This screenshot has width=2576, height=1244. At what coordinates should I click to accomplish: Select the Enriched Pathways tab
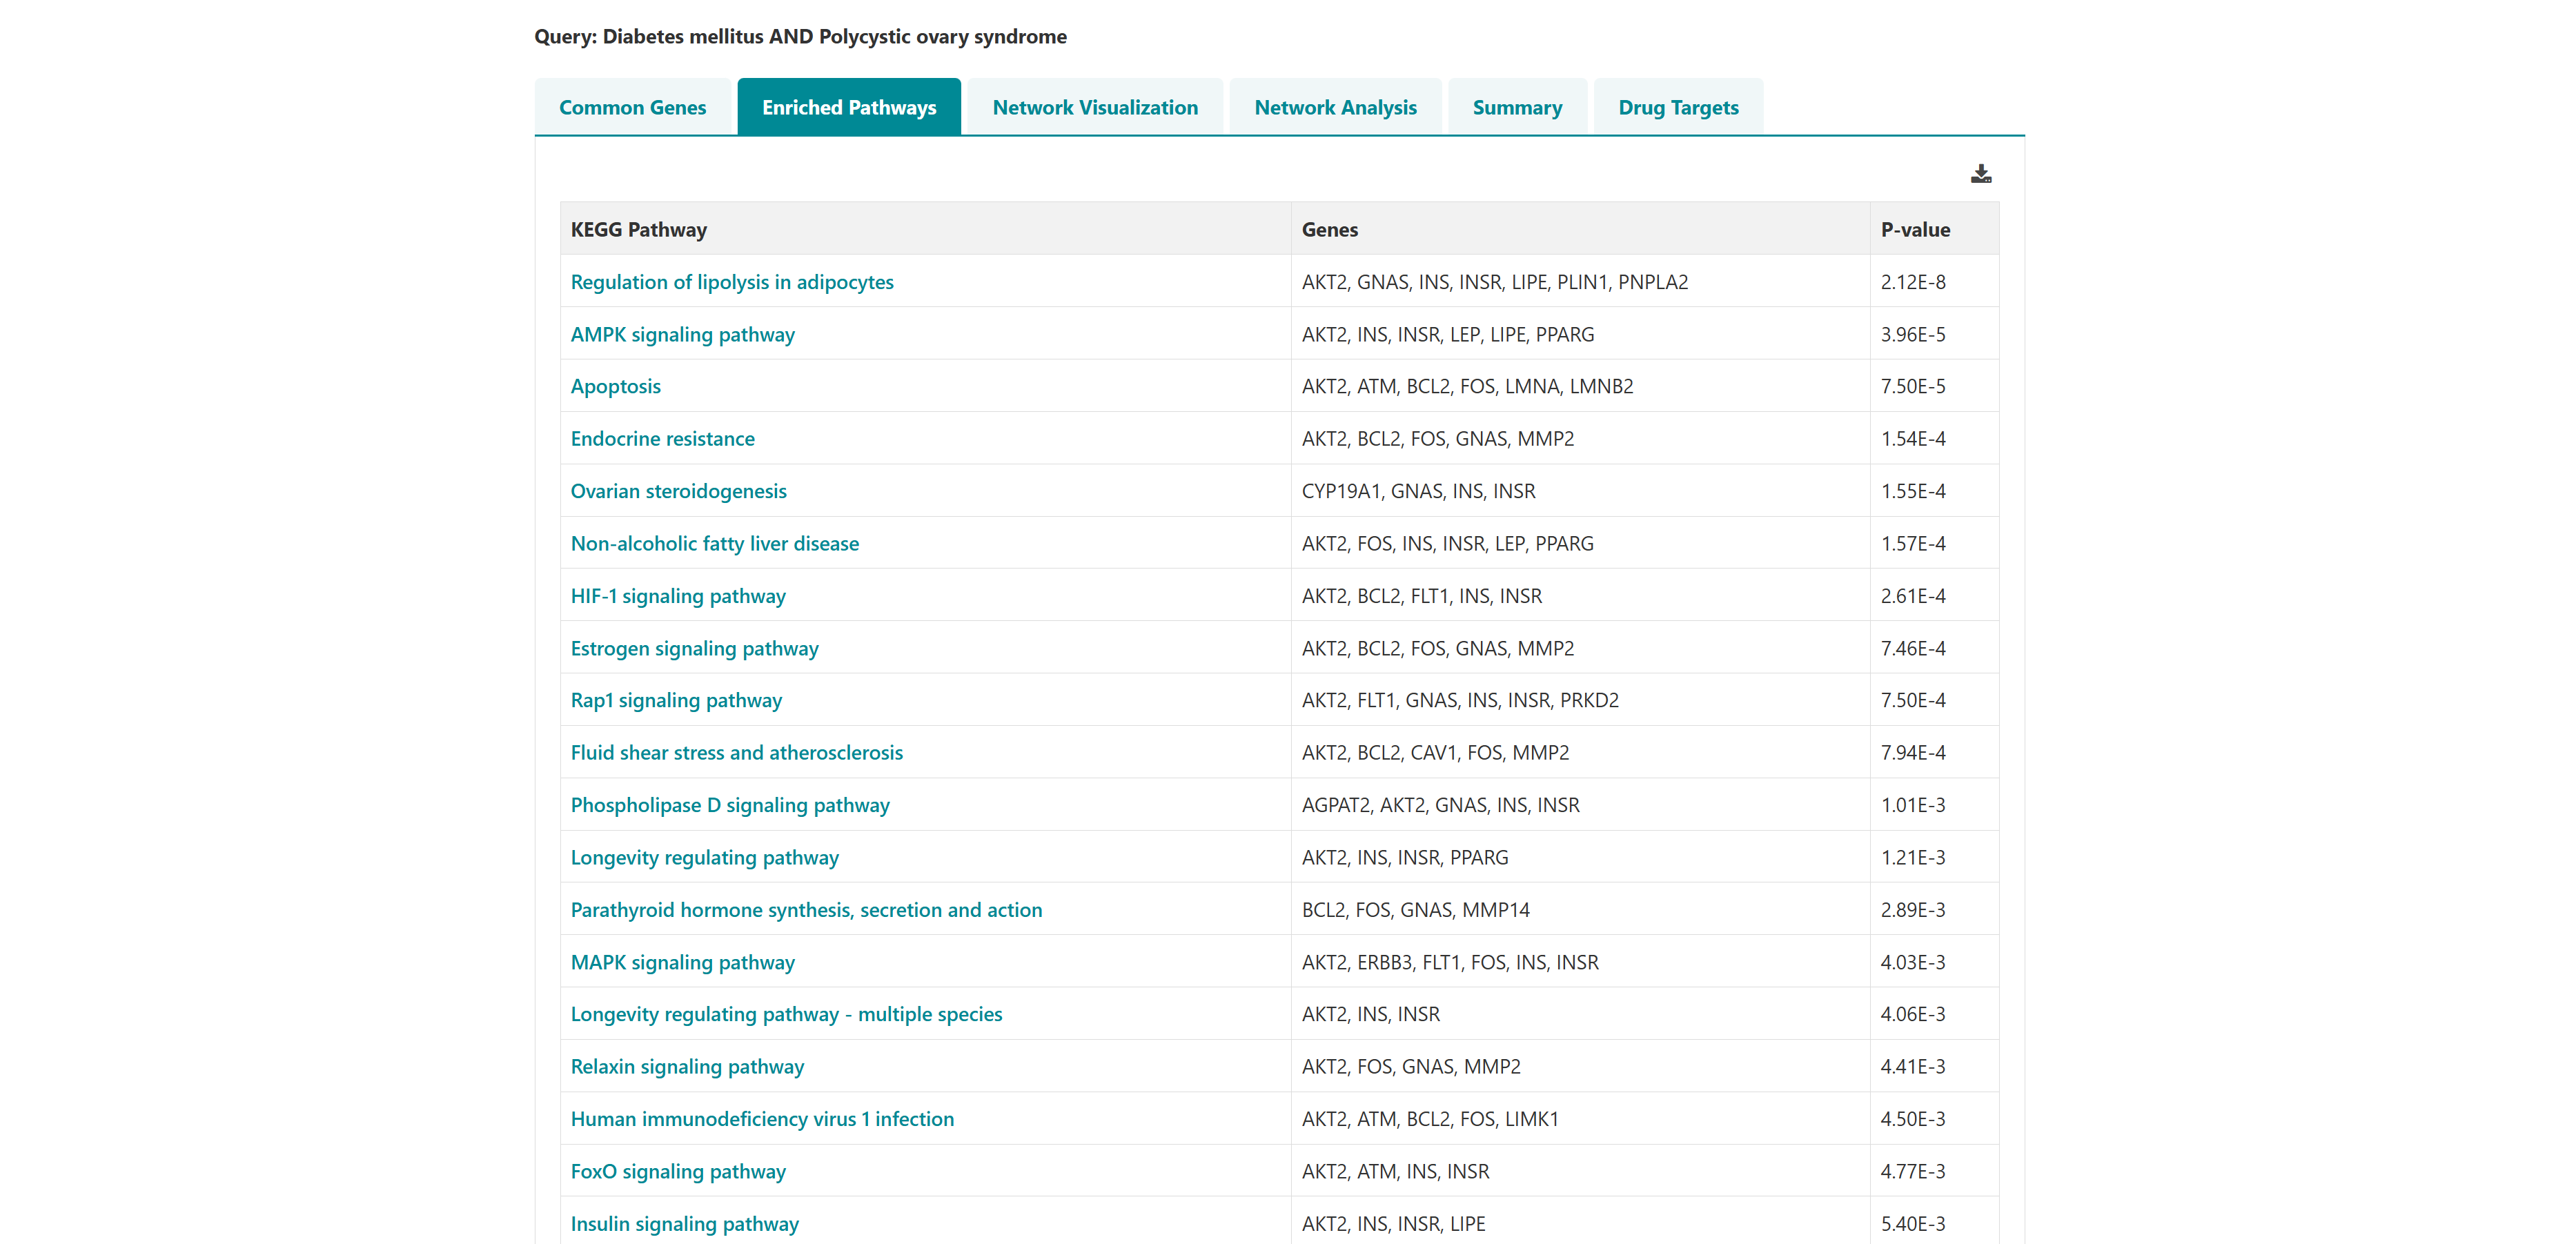pyautogui.click(x=848, y=107)
